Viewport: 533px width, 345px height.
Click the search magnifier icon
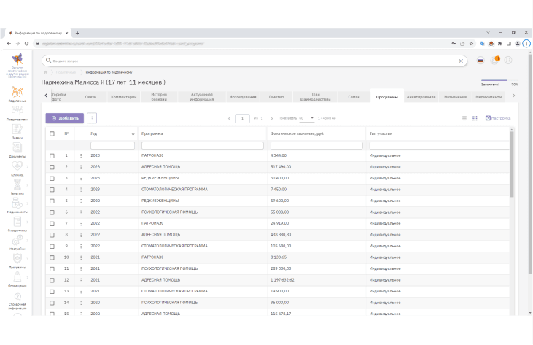(48, 61)
